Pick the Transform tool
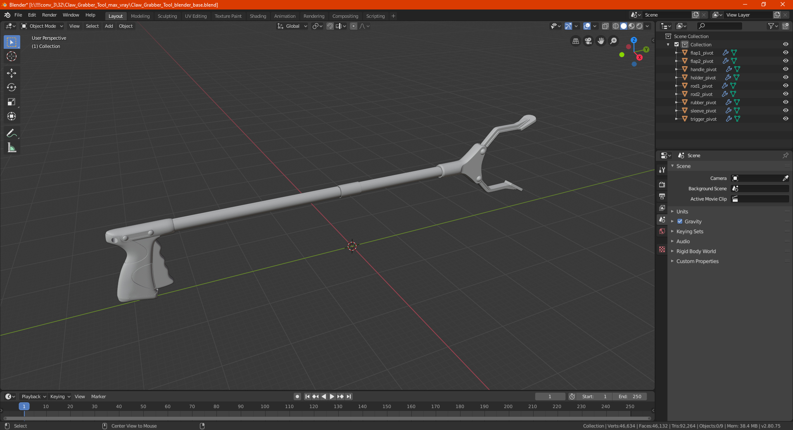Viewport: 793px width, 430px height. 12,117
